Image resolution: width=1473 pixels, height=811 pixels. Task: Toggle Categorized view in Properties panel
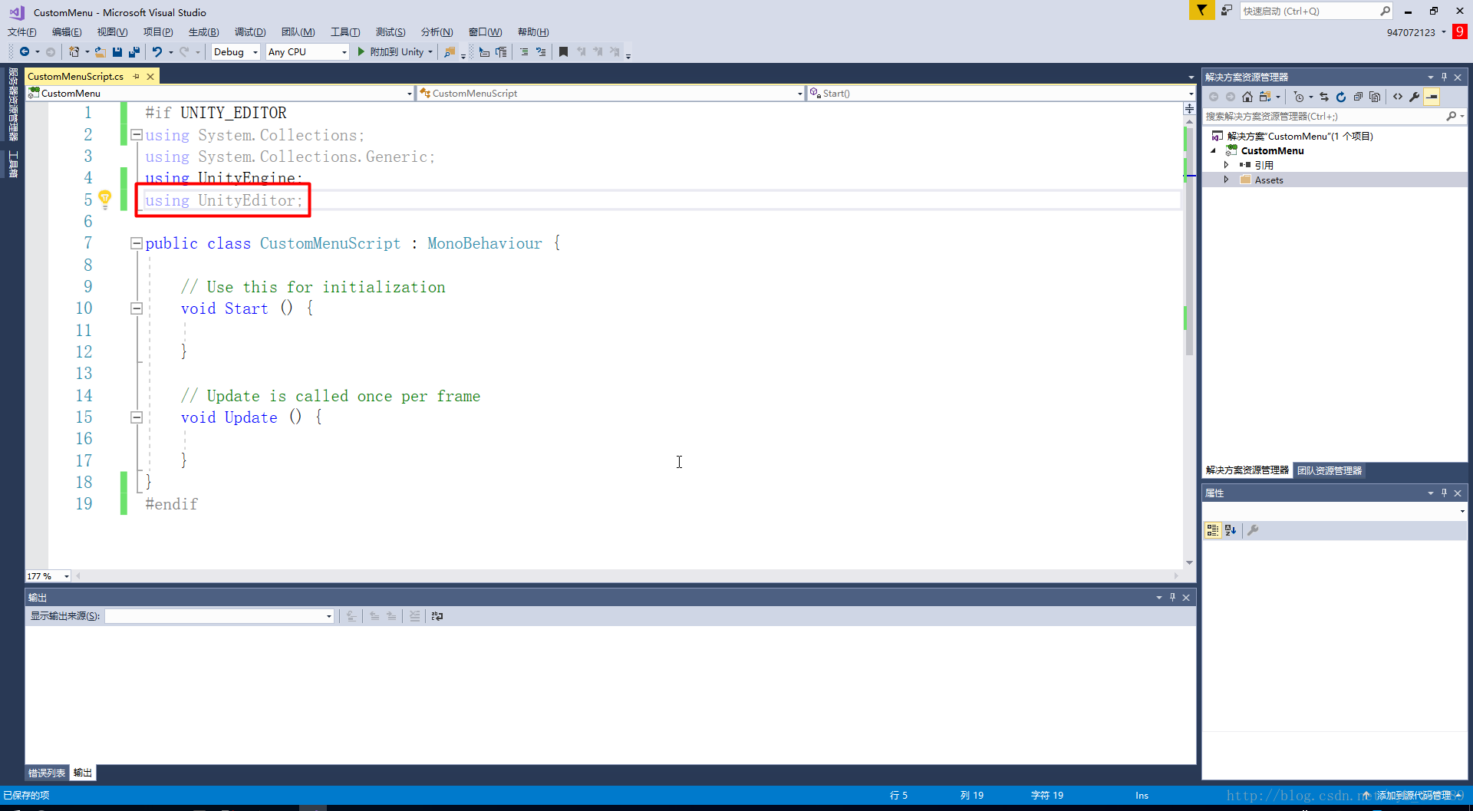[x=1213, y=530]
